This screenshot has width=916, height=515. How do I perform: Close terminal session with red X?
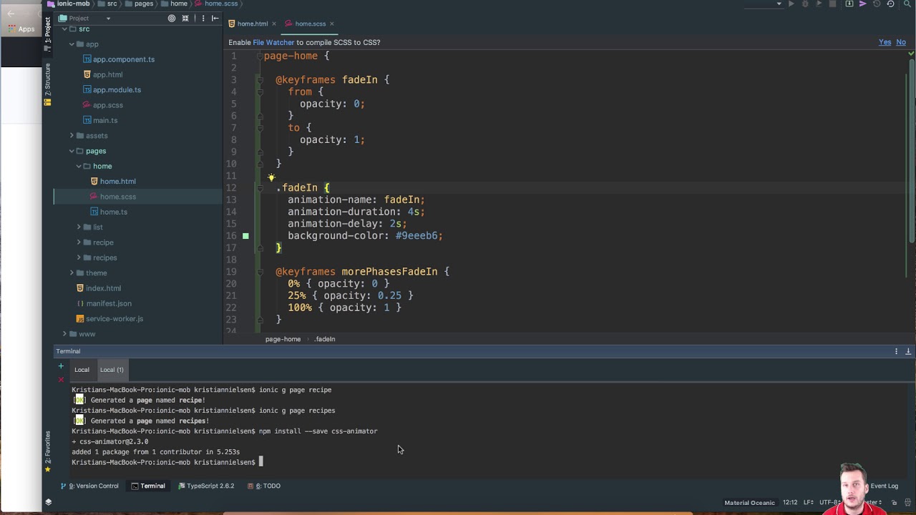coord(61,379)
